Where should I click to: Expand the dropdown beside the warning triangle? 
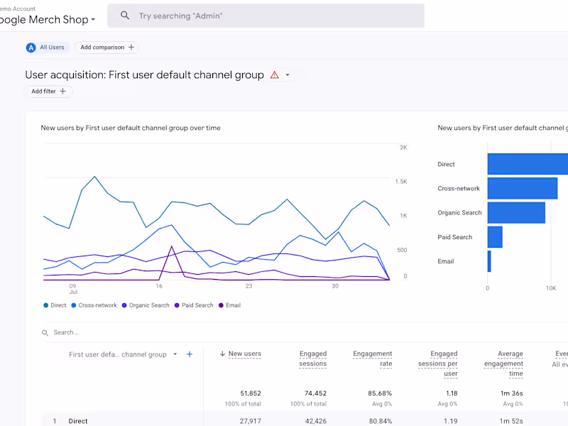click(x=287, y=75)
